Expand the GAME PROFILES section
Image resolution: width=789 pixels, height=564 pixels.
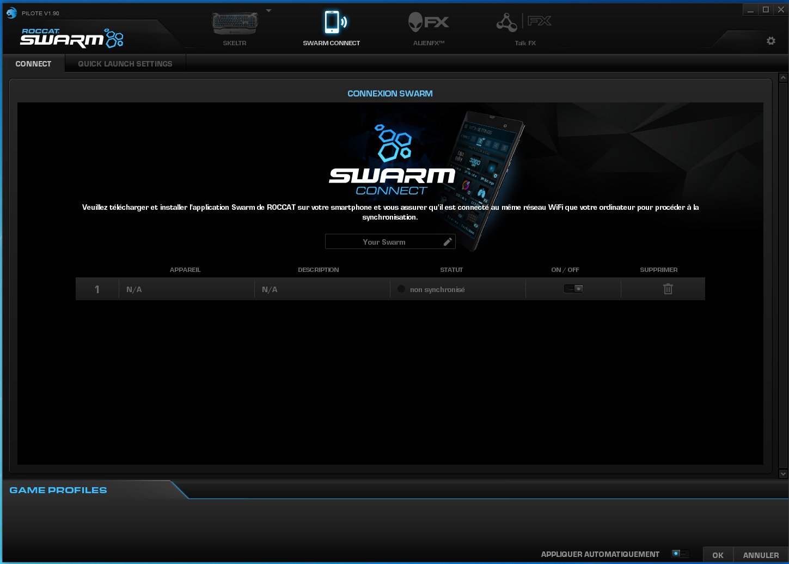point(57,490)
